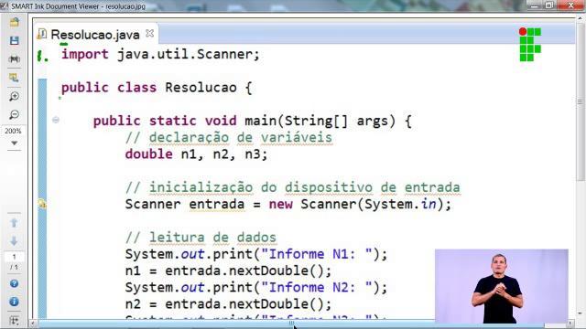Select the Resolucao.java tab
The height and width of the screenshot is (329, 586).
click(95, 35)
